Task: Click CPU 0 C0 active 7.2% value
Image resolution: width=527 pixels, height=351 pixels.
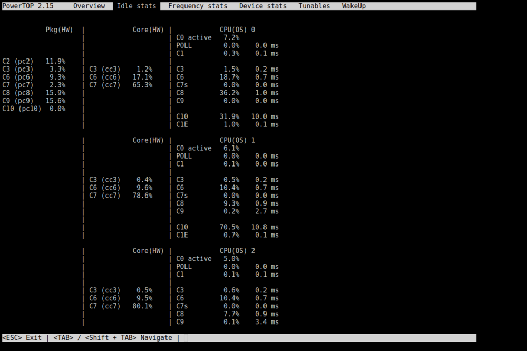Action: 231,37
